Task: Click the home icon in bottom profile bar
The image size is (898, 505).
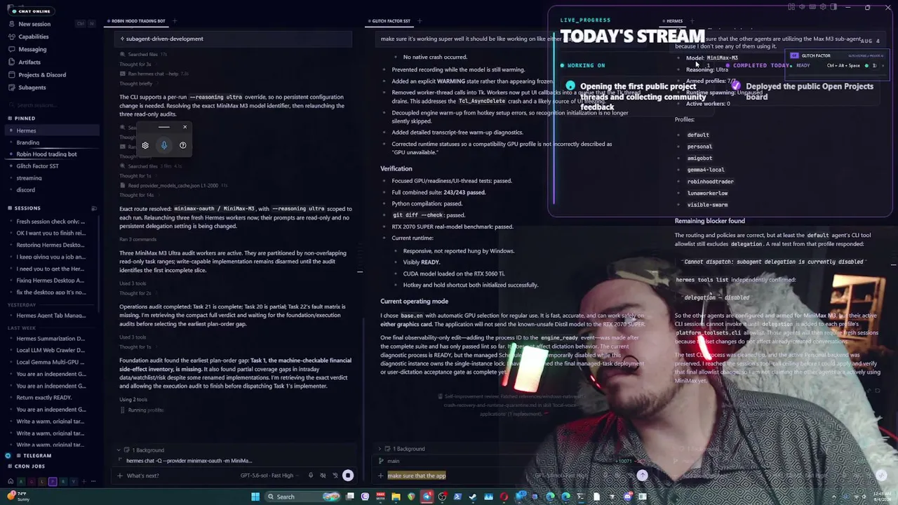Action: (x=10, y=482)
